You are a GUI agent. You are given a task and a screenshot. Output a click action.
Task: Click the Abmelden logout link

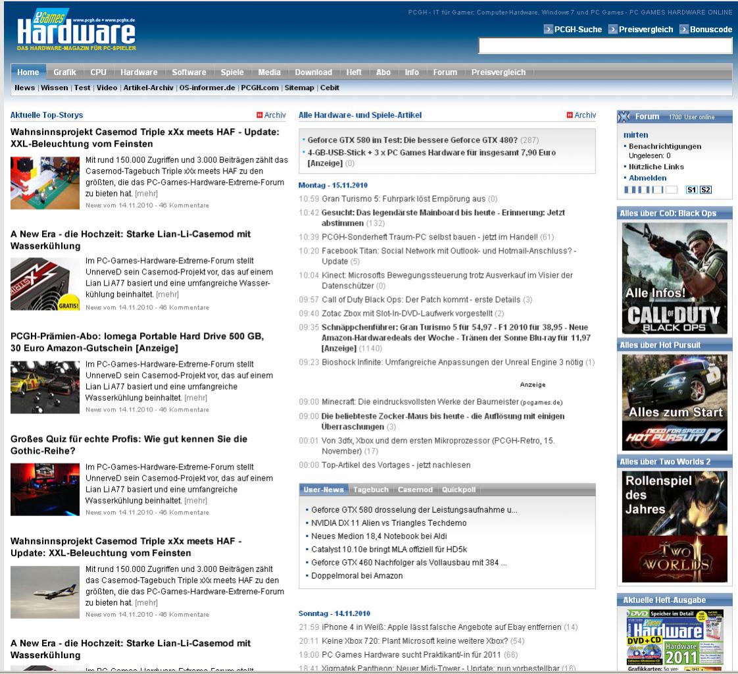click(x=648, y=178)
